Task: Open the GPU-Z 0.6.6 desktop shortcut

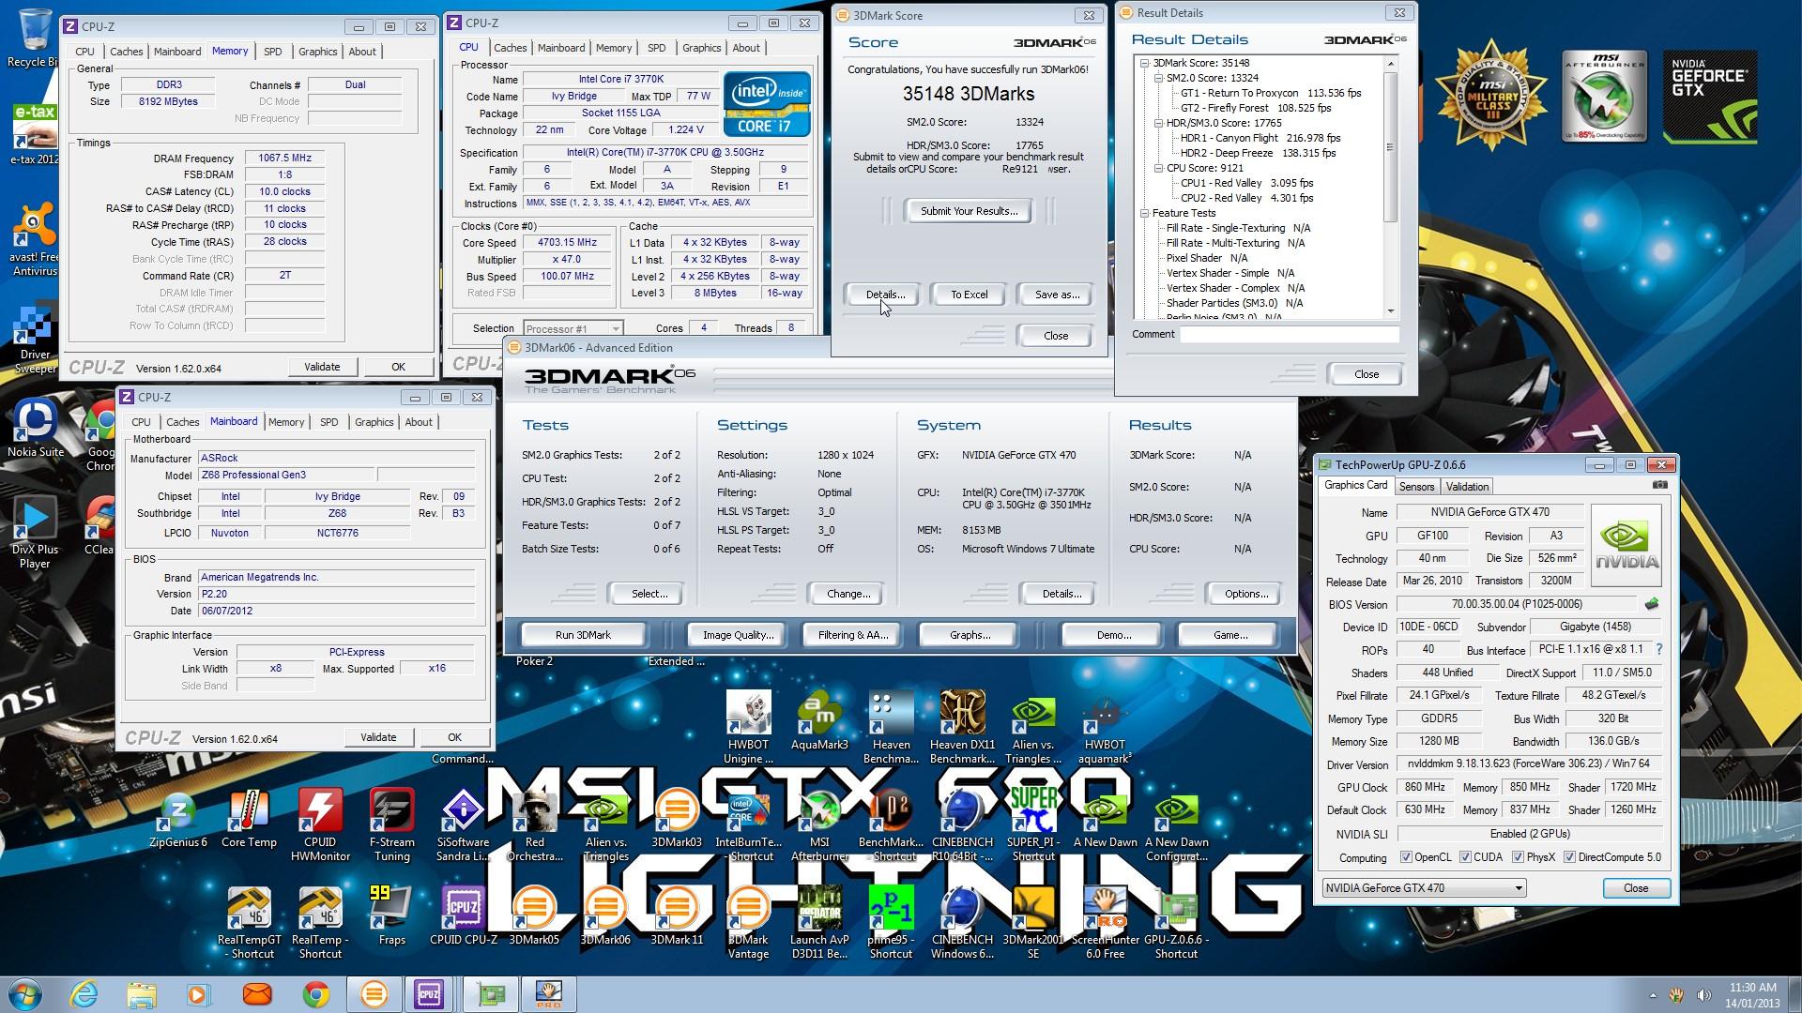Action: pyautogui.click(x=1176, y=922)
